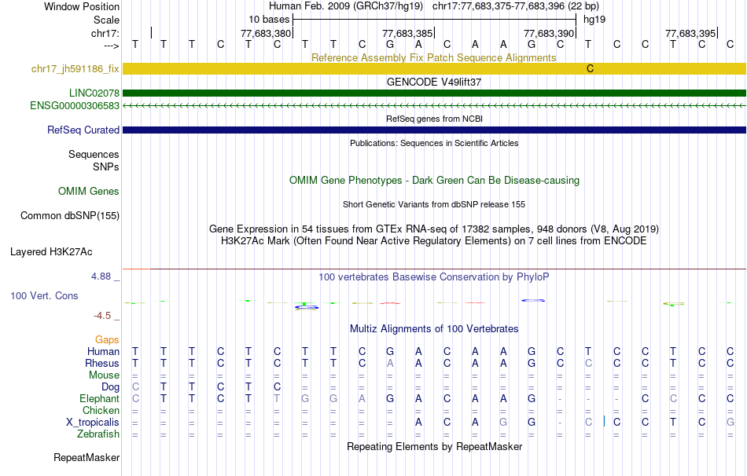Click the Human species label
The height and width of the screenshot is (476, 747).
pyautogui.click(x=103, y=352)
